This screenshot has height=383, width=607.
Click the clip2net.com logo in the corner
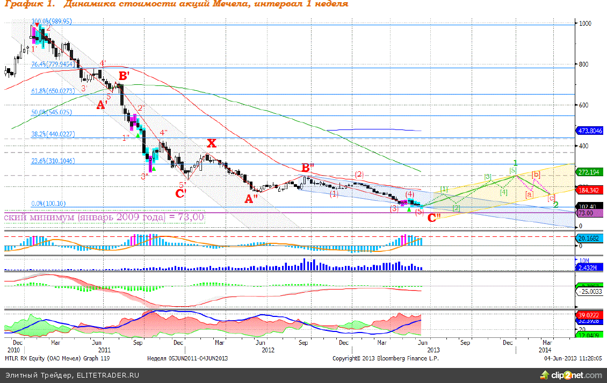[577, 374]
